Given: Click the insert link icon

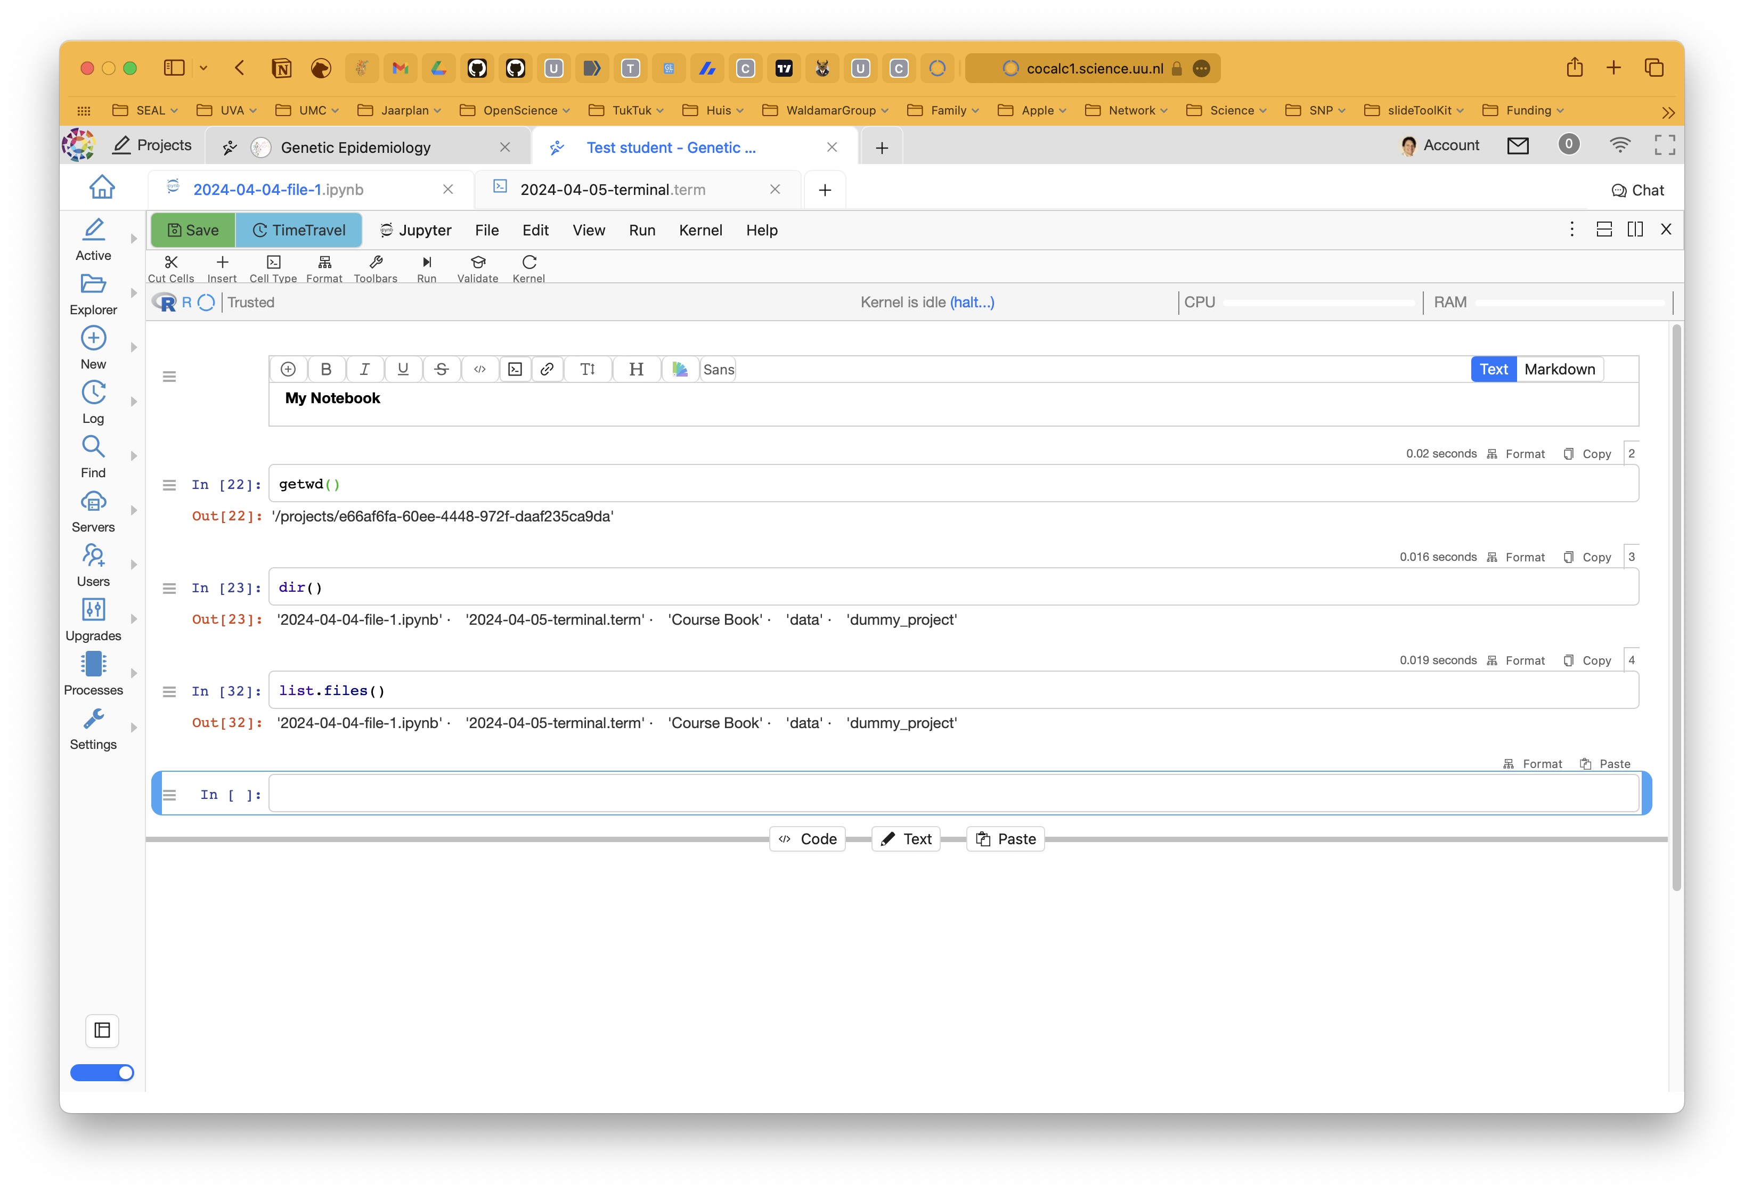Looking at the screenshot, I should point(547,369).
